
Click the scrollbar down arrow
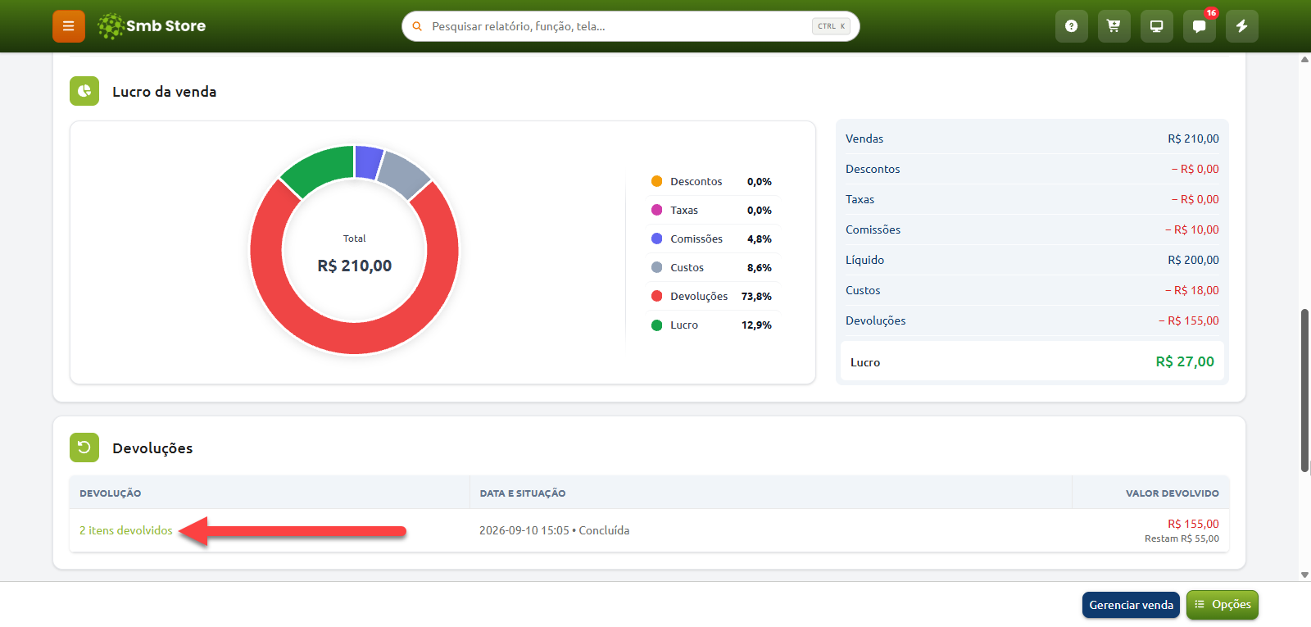[1304, 575]
